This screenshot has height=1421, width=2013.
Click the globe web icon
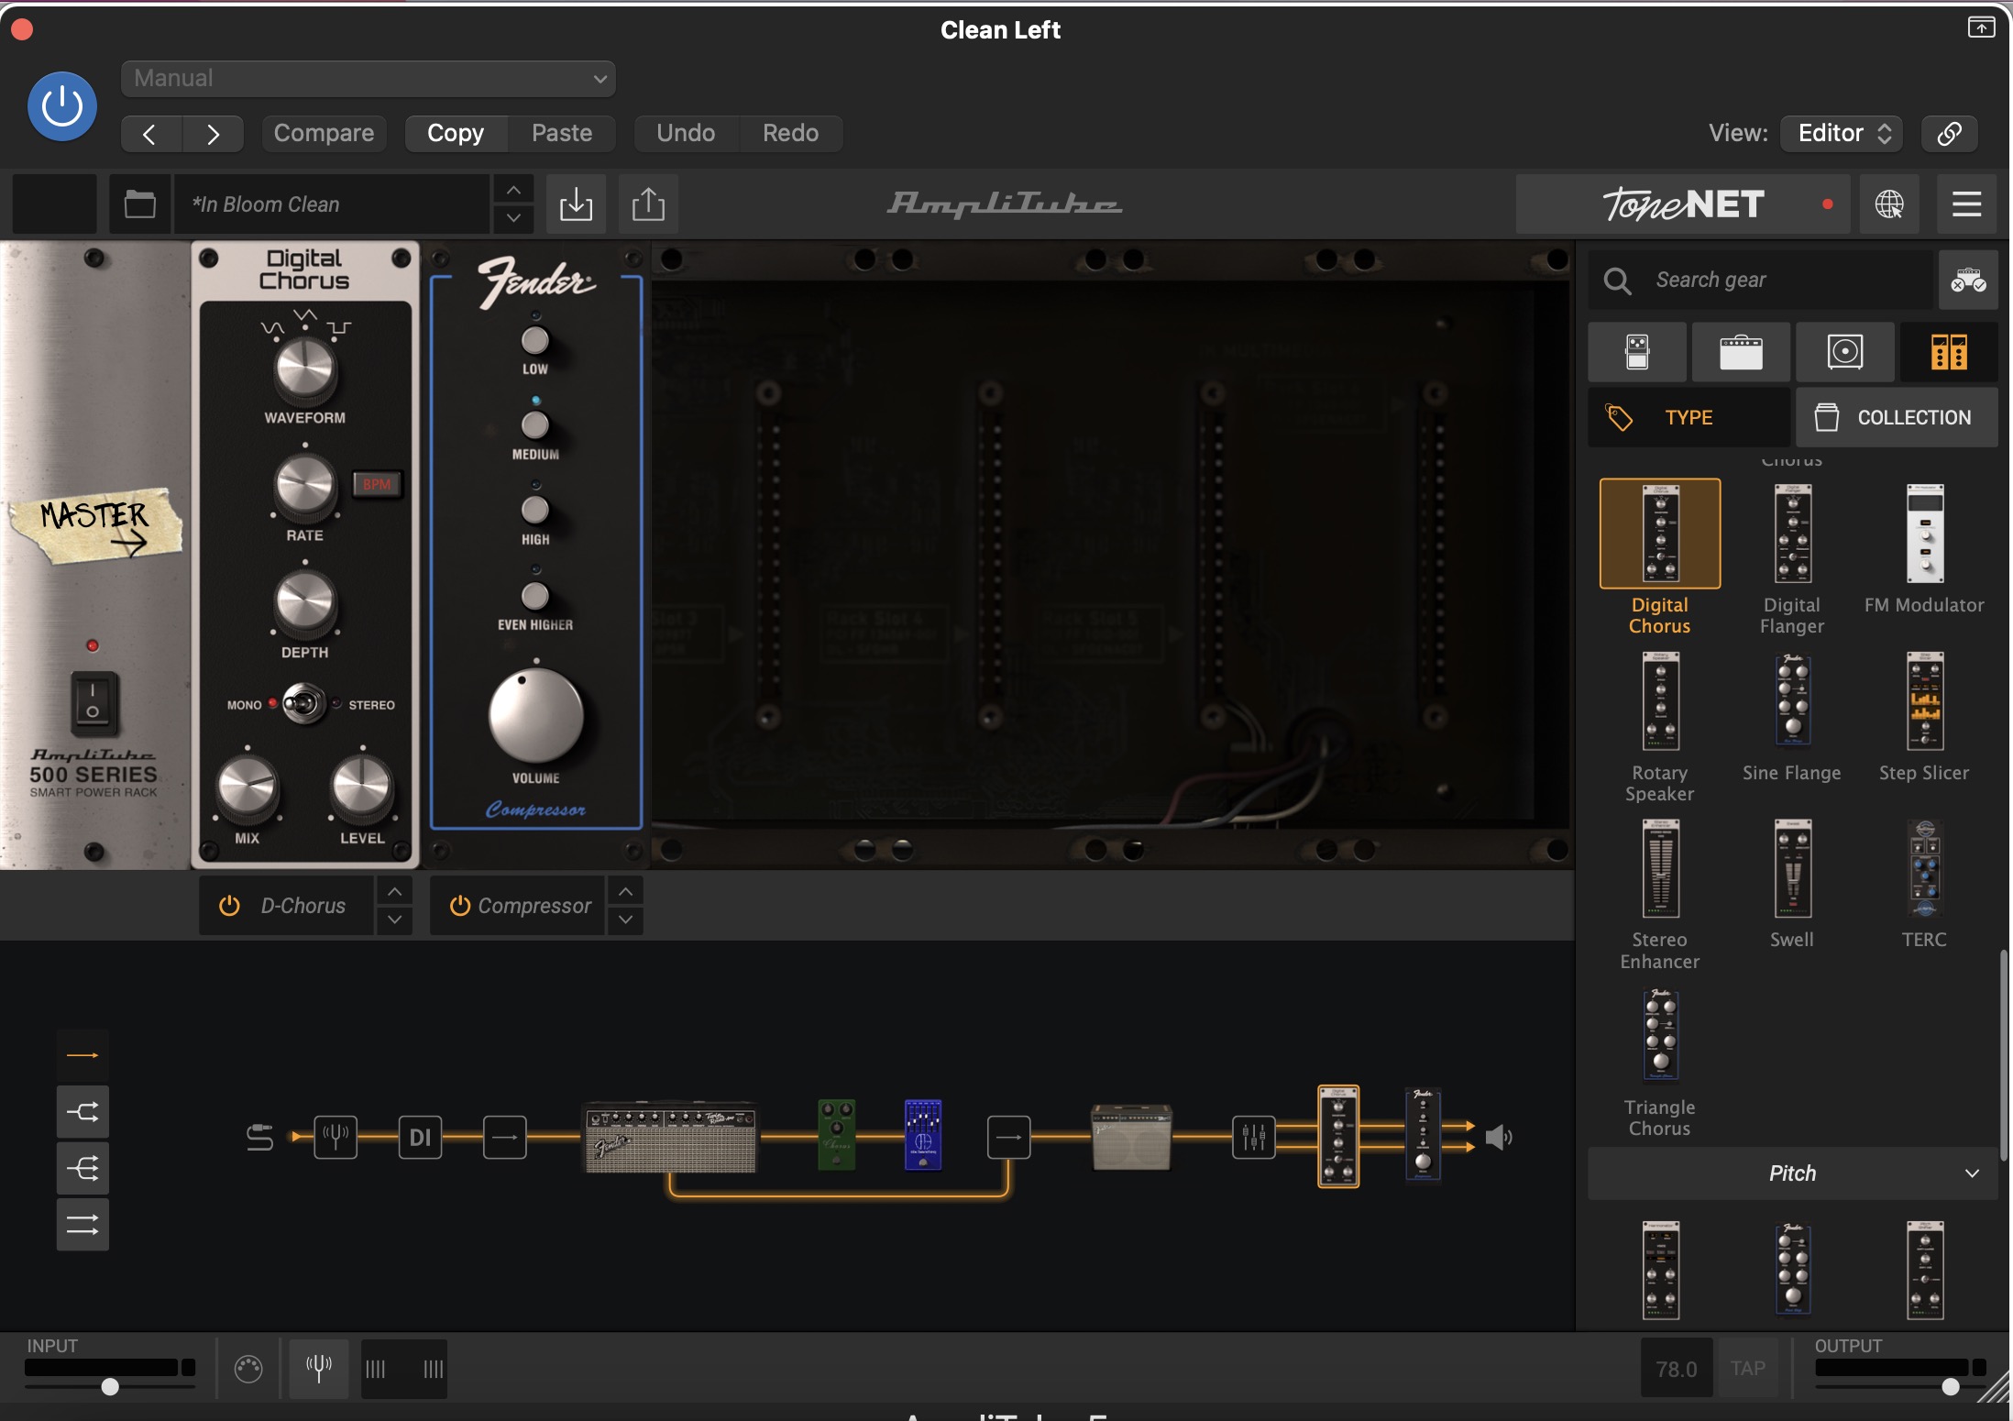coord(1888,204)
